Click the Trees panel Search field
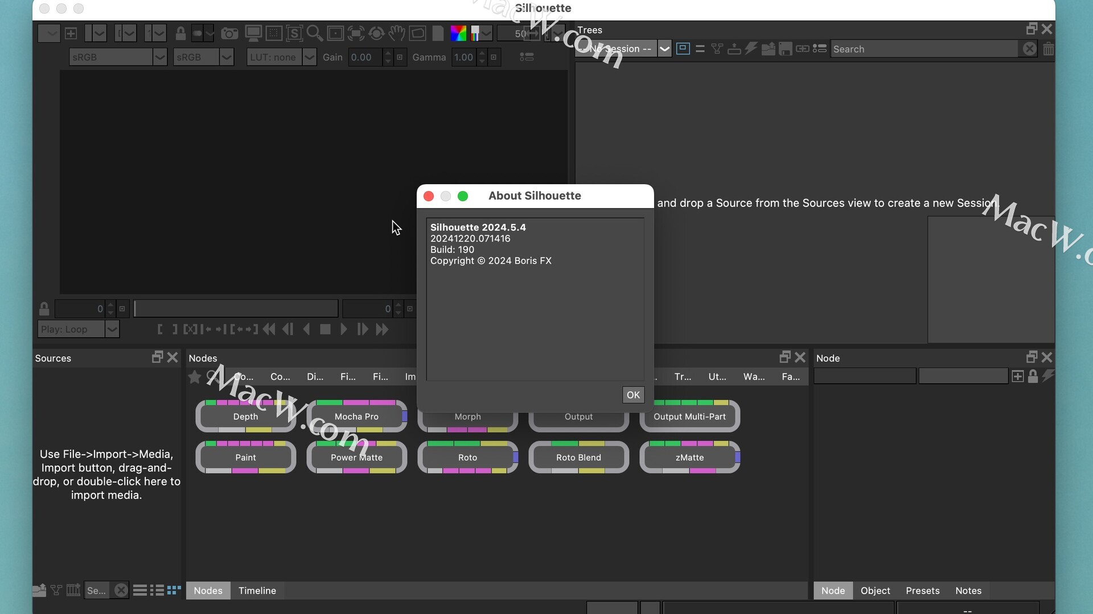Viewport: 1093px width, 614px height. 924,49
